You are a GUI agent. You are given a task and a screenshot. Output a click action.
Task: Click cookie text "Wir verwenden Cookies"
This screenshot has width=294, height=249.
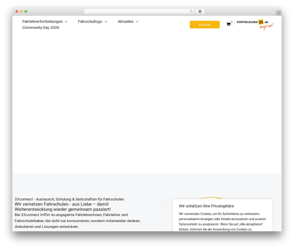tap(222, 221)
